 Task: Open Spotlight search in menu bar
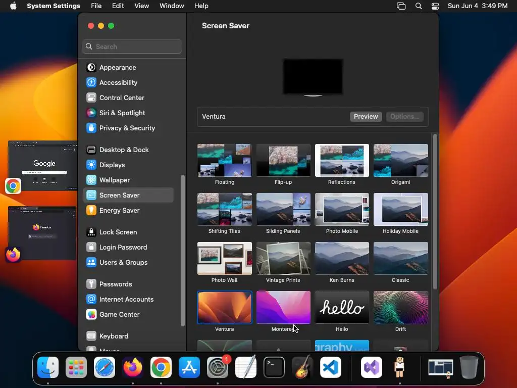(419, 6)
